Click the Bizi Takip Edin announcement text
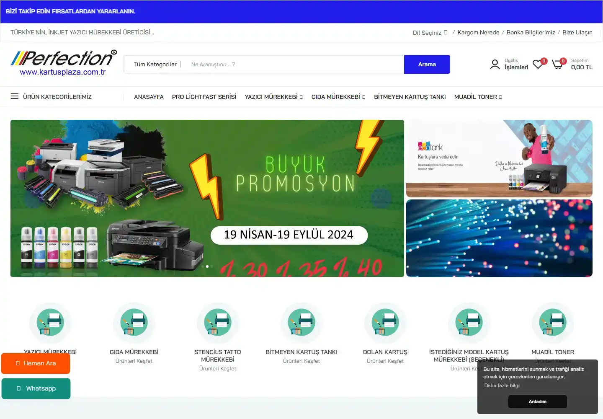Viewport: 603px width, 419px height. click(x=70, y=11)
